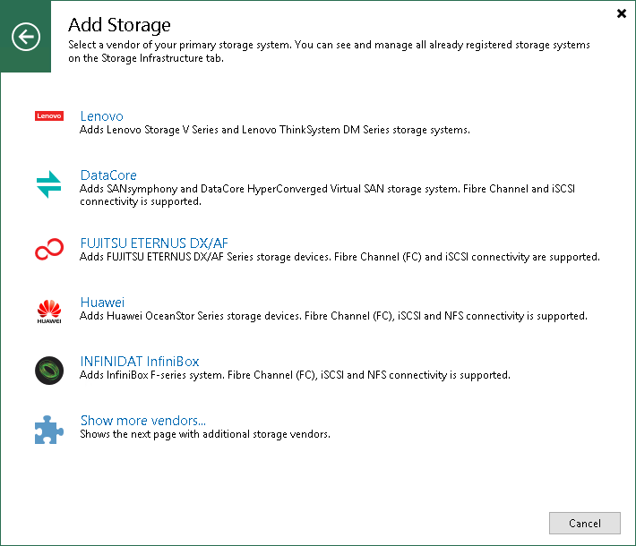Open INFINIDAT InfiniBox vendor link
The image size is (636, 546).
coord(140,362)
